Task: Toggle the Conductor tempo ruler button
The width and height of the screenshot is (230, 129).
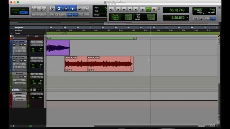Action: click(213, 19)
